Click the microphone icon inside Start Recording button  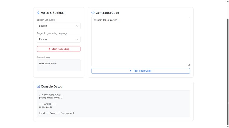(49, 49)
